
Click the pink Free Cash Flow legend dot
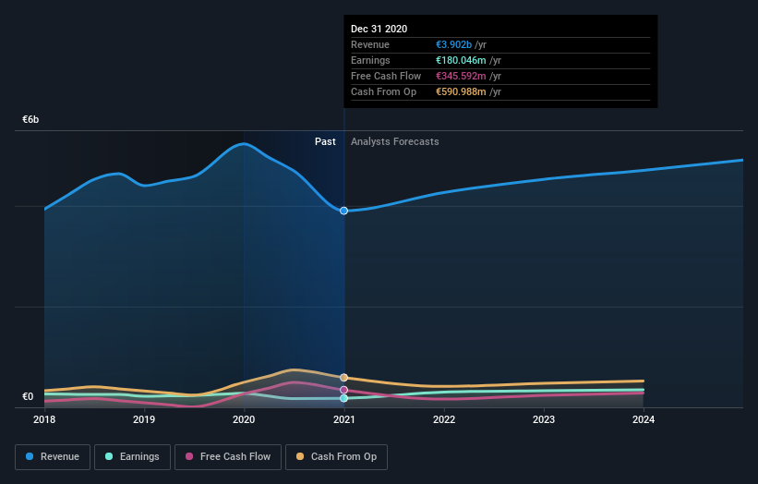[x=189, y=456]
